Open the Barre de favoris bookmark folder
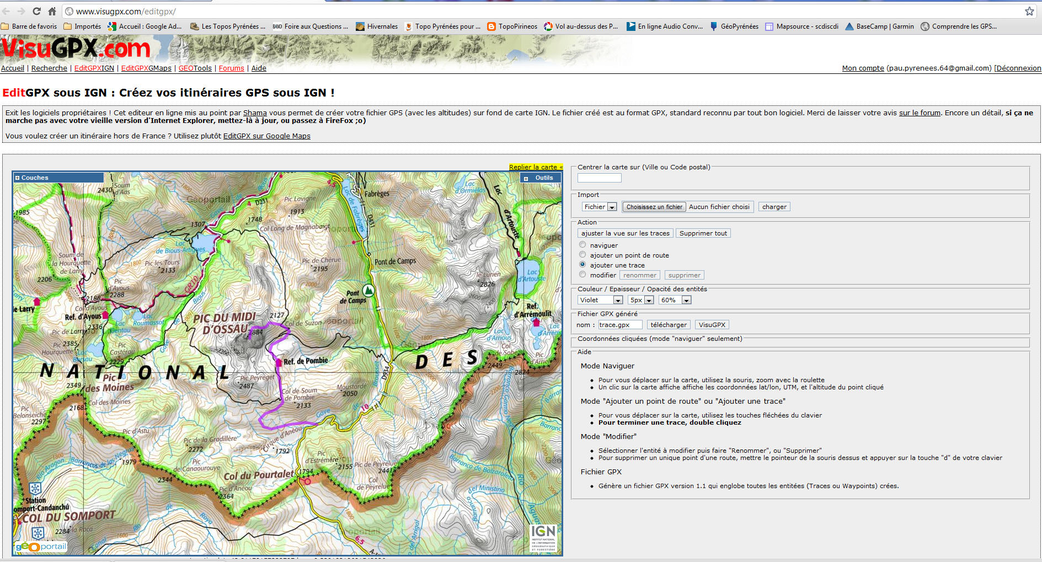 pyautogui.click(x=29, y=26)
